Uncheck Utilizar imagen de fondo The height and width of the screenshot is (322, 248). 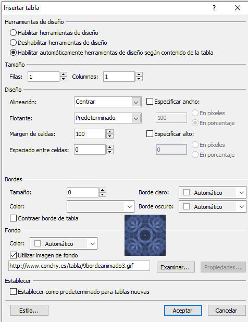pyautogui.click(x=14, y=255)
